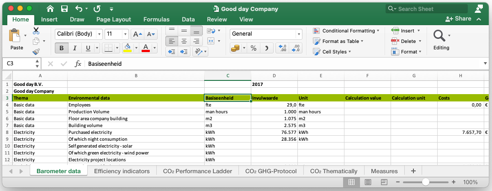This screenshot has height=191, width=492.
Task: Click the Paste clipboard icon
Action: [x=15, y=35]
